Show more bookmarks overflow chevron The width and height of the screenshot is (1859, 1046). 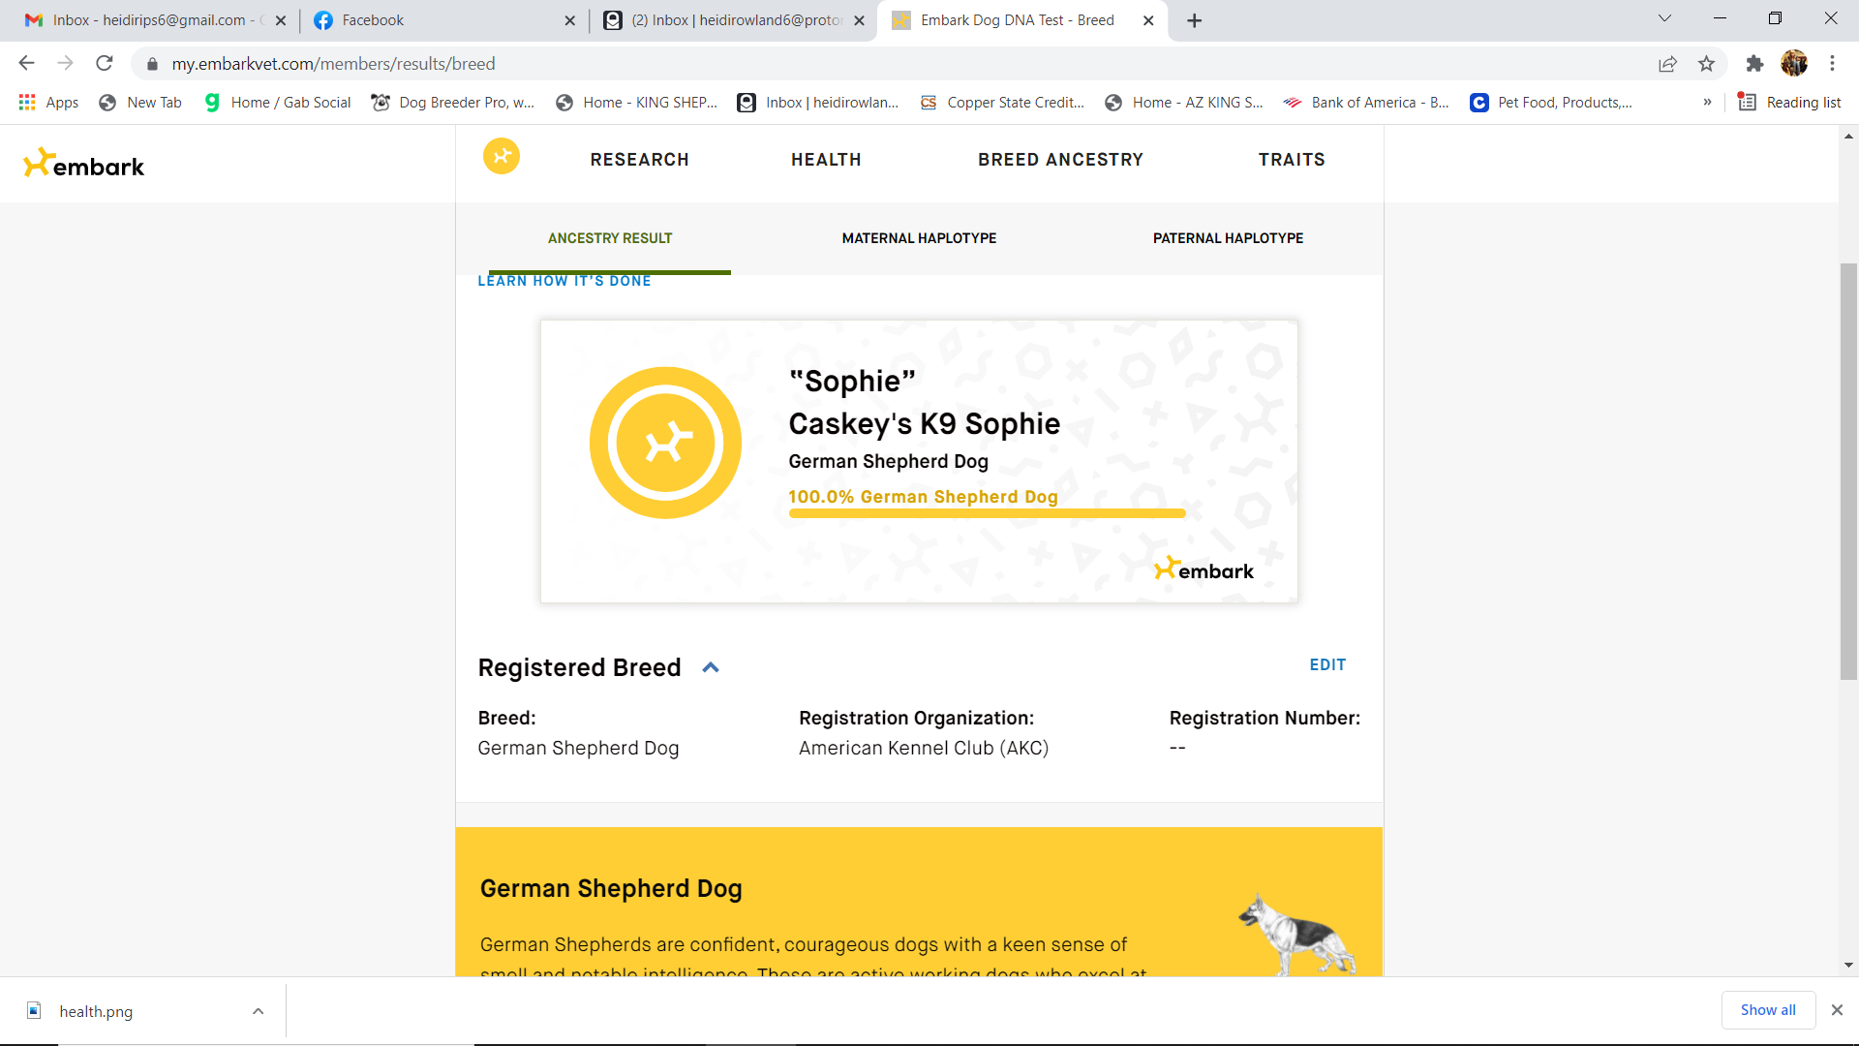[x=1707, y=103]
